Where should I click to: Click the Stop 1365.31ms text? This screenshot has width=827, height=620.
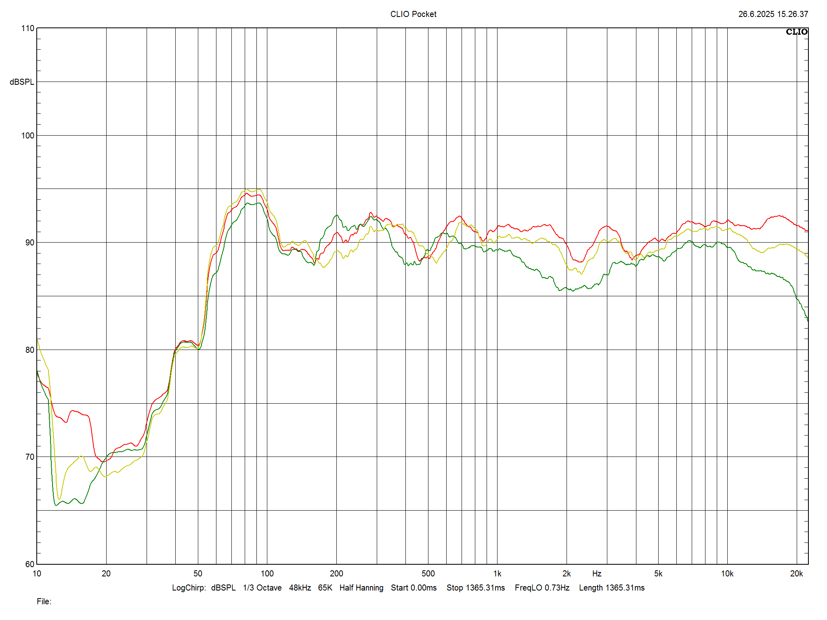476,588
